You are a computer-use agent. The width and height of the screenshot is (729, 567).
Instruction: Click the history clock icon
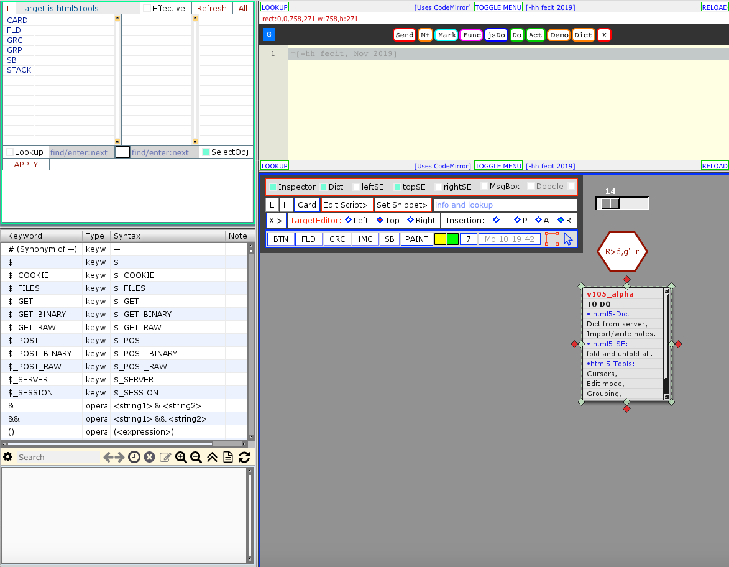[x=134, y=457]
